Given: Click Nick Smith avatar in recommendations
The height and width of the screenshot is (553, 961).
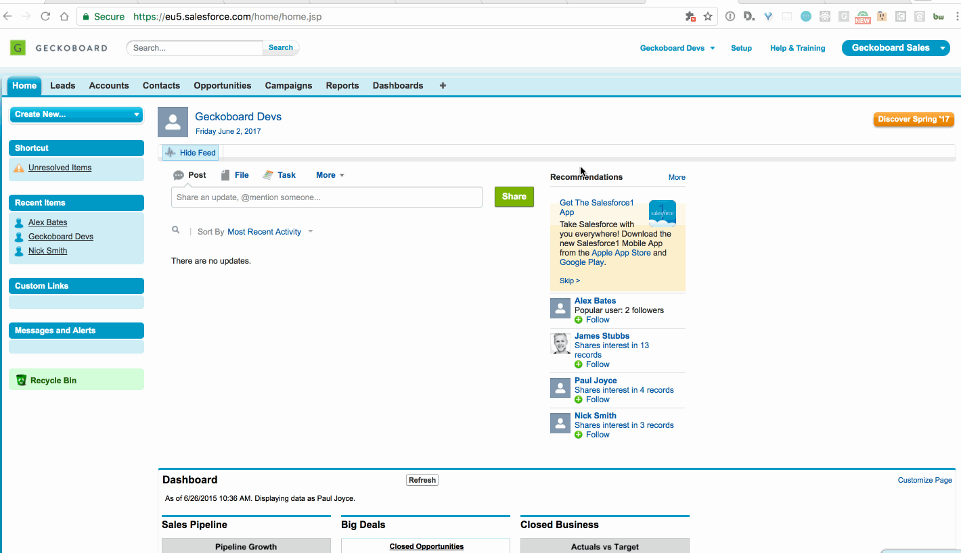Looking at the screenshot, I should click(560, 423).
